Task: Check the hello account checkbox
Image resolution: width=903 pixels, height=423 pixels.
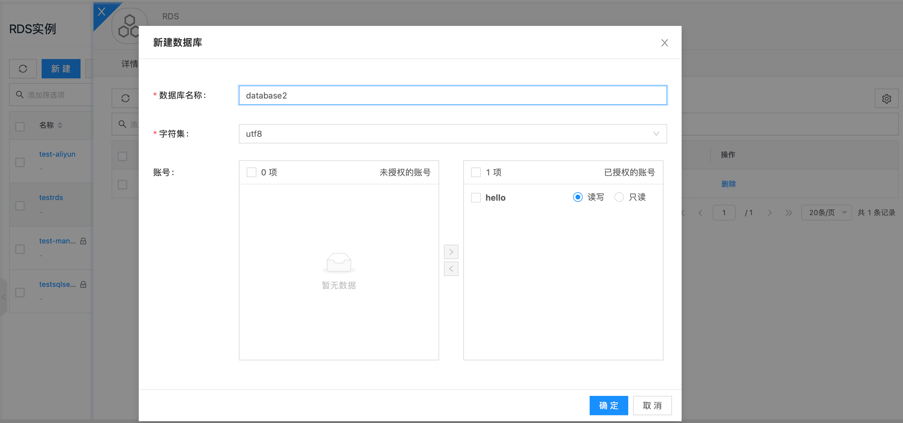Action: (x=476, y=198)
